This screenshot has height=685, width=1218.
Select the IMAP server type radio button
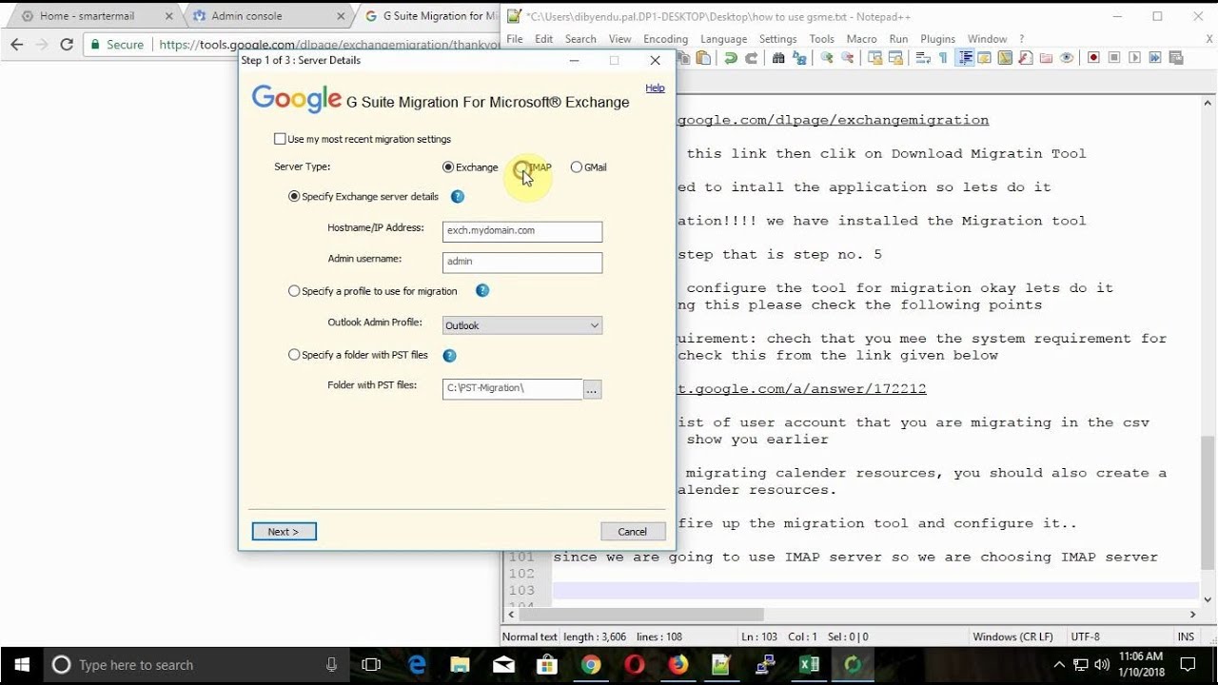tap(521, 167)
